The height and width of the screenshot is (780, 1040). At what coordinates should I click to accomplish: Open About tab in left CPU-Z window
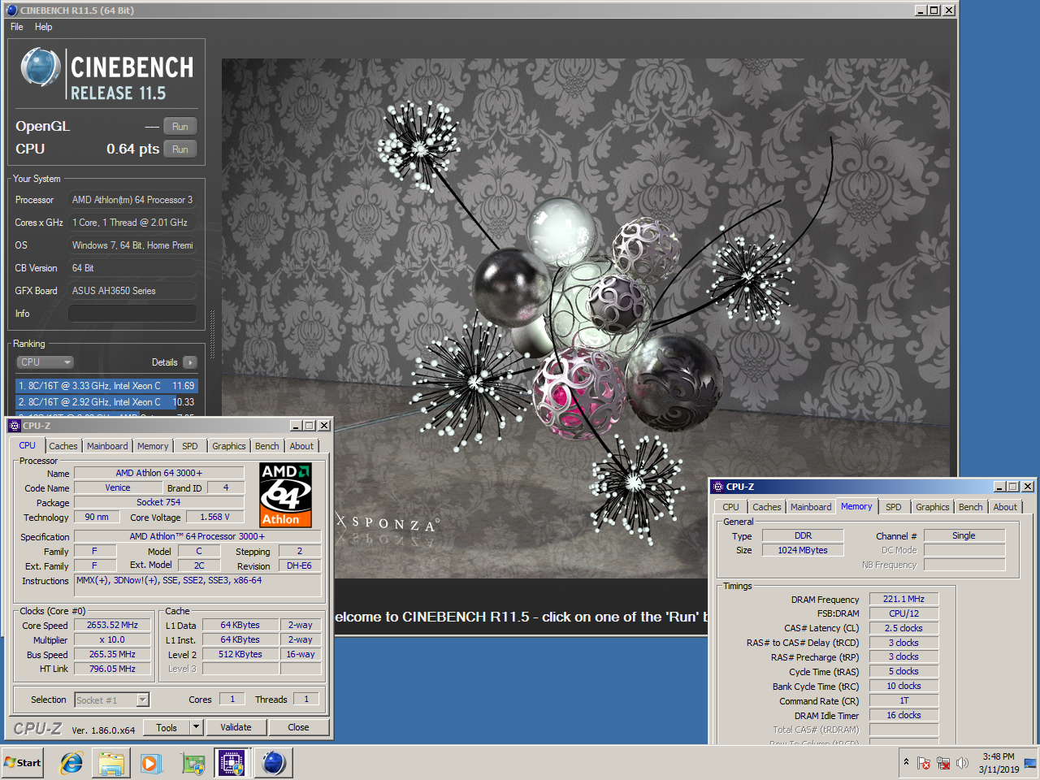[301, 446]
